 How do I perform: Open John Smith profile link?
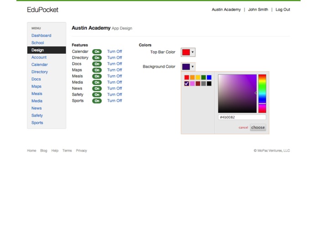[x=258, y=10]
